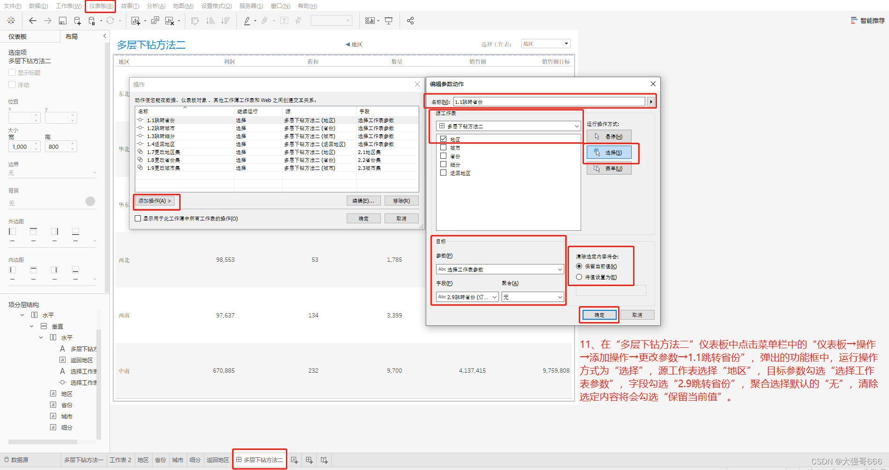Image resolution: width=889 pixels, height=470 pixels.
Task: Undo with the back arrow icon
Action: point(32,21)
